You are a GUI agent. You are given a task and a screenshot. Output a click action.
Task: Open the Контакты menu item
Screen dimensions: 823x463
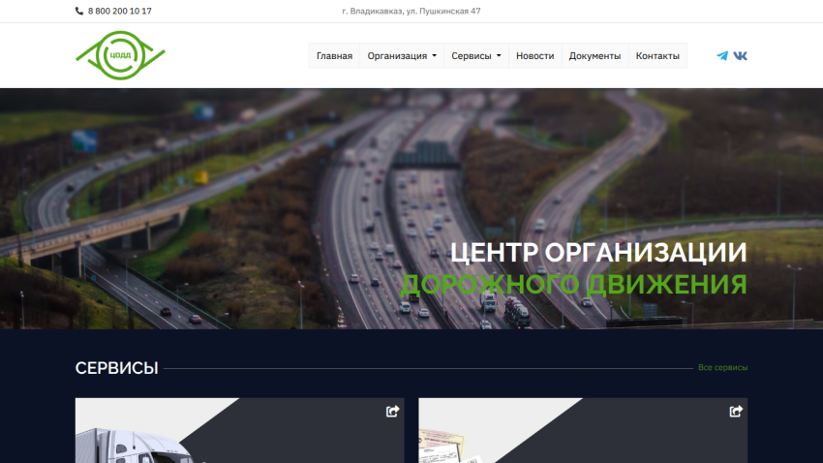click(x=657, y=55)
